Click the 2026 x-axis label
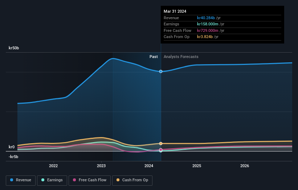The image size is (298, 190). (245, 166)
